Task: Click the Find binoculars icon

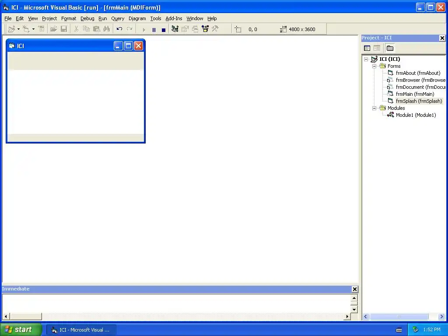Action: (107, 29)
